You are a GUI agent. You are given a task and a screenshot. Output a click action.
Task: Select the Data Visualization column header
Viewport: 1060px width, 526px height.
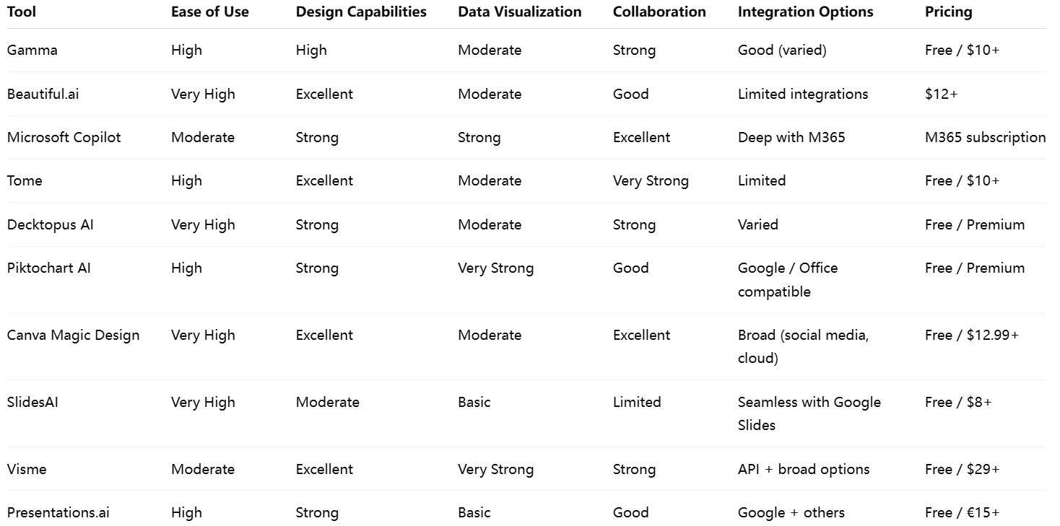coord(520,12)
